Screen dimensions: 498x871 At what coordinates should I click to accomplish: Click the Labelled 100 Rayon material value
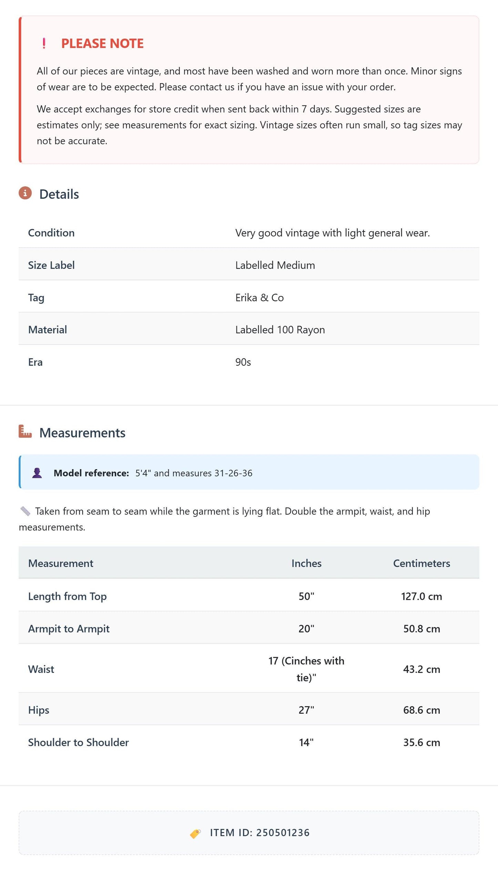[x=280, y=330]
